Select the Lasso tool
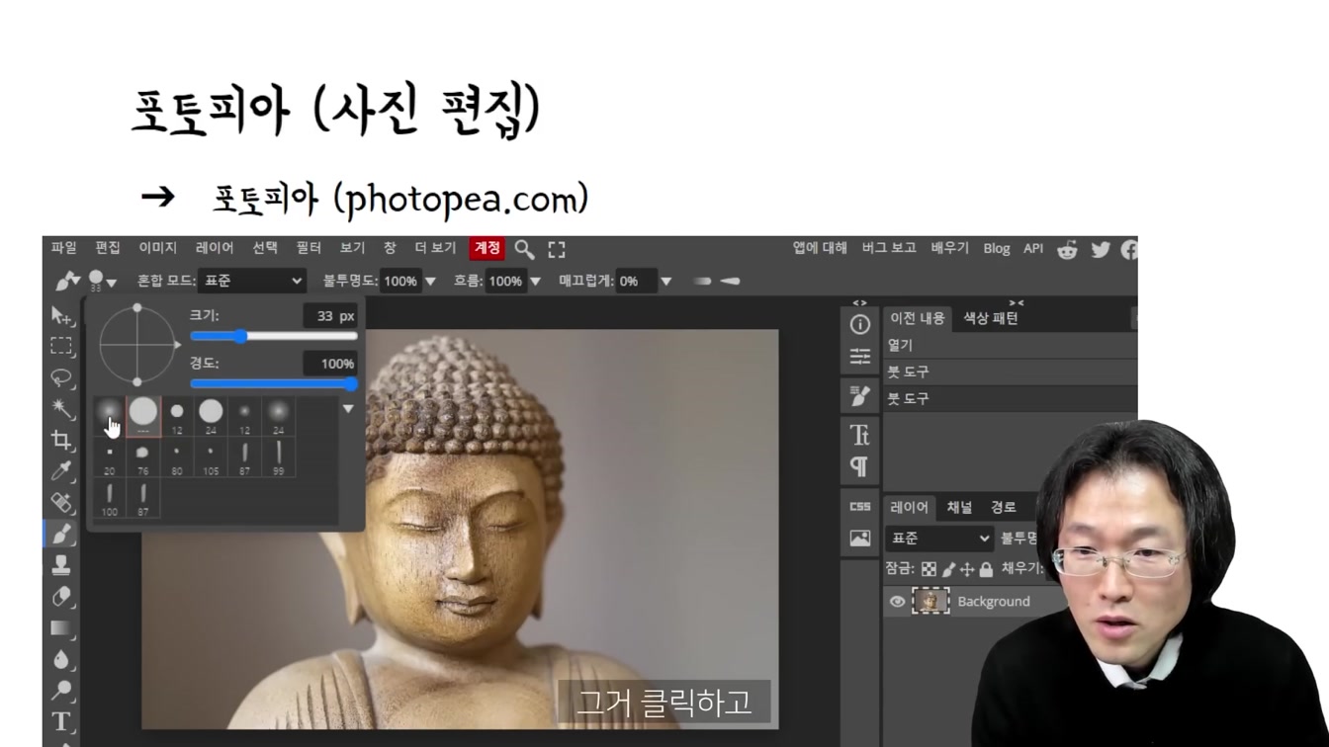 61,377
